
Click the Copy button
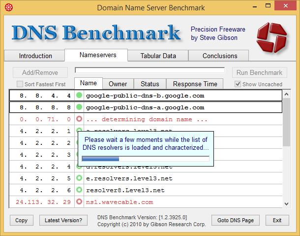point(22,220)
